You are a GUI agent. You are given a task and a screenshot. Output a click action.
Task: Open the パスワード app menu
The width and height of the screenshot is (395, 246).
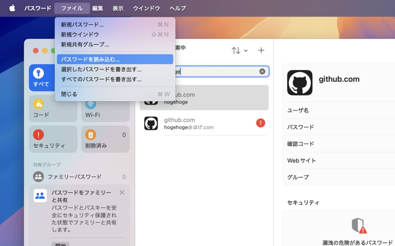[38, 8]
